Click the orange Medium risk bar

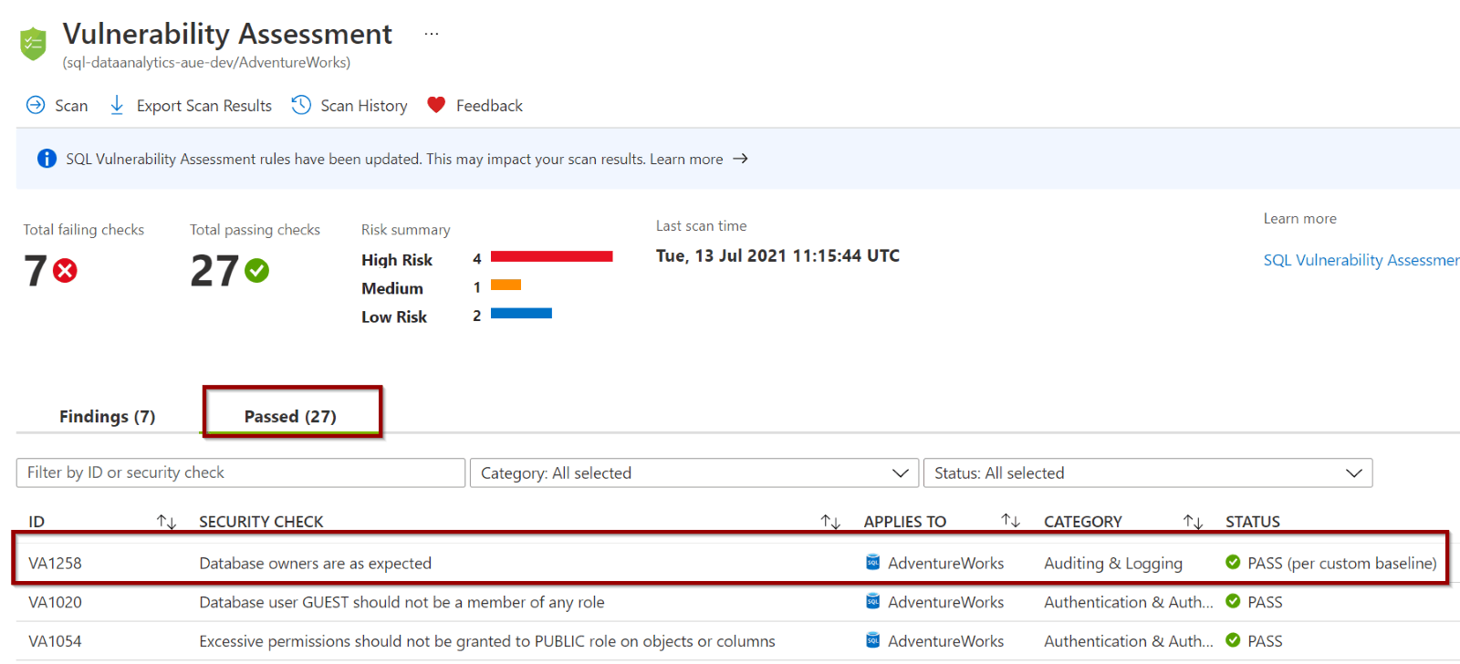506,285
